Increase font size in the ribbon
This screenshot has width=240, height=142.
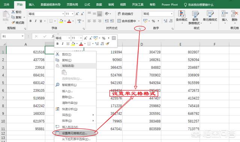pos(77,14)
